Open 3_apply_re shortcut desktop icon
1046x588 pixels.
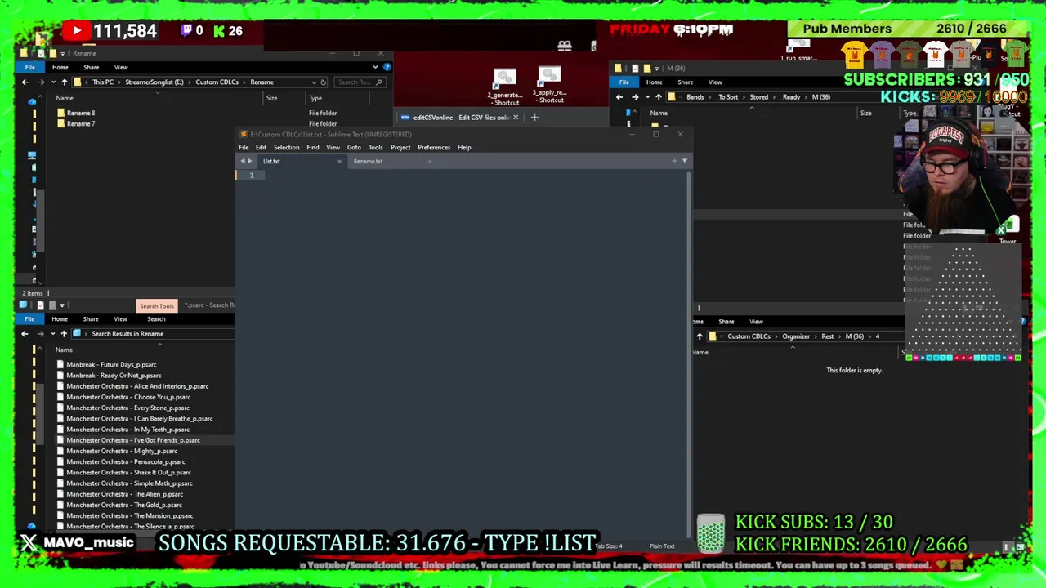tap(550, 86)
